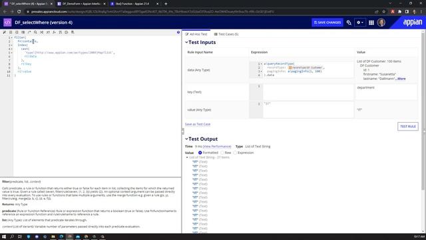426x240 pixels.
Task: Click the red extension icon in the browser toolbar
Action: (392, 12)
